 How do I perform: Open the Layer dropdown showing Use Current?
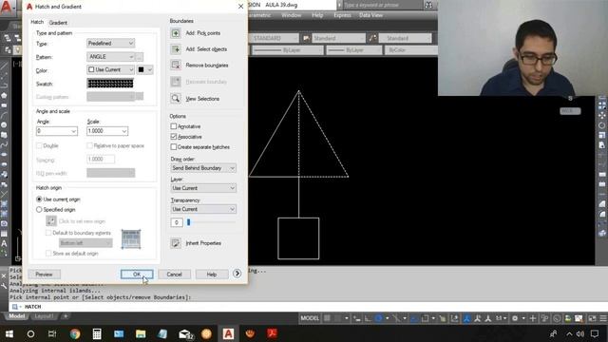[x=203, y=188]
